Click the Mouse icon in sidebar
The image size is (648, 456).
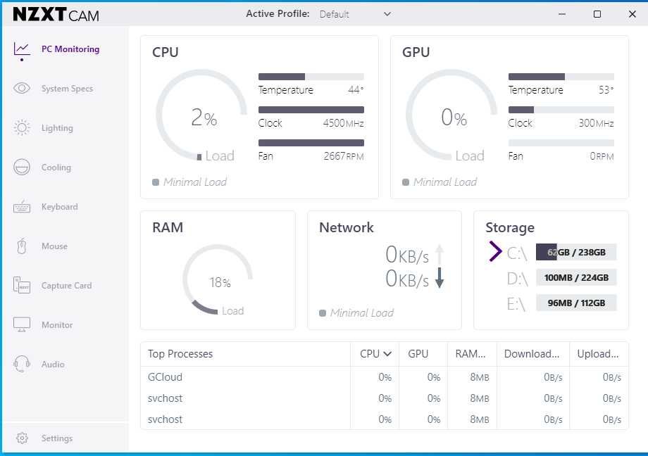point(22,246)
